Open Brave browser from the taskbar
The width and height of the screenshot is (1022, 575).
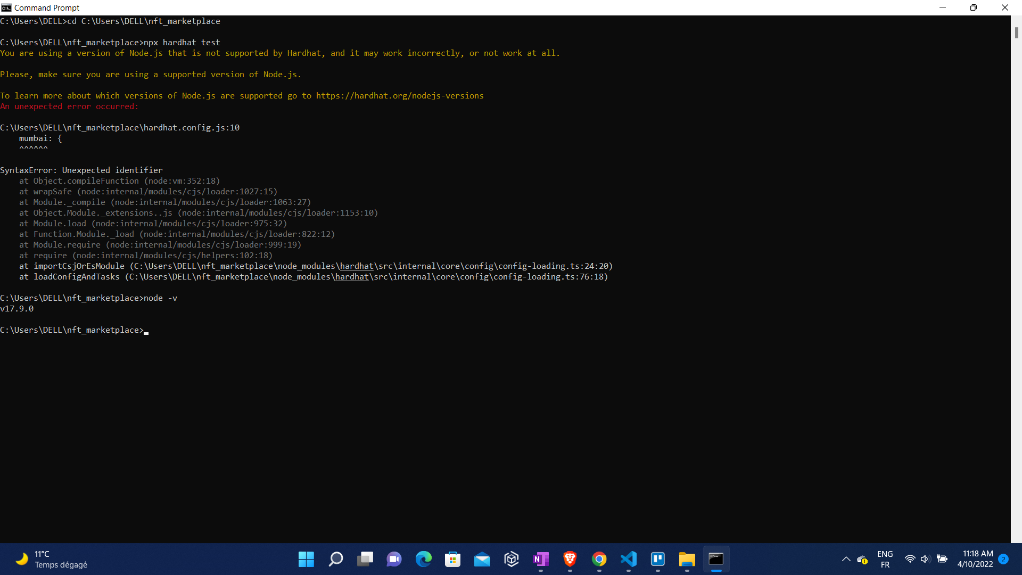pos(570,559)
